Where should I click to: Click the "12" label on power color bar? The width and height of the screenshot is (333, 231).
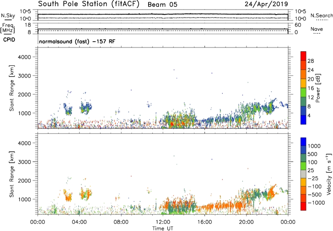pyautogui.click(x=311, y=98)
